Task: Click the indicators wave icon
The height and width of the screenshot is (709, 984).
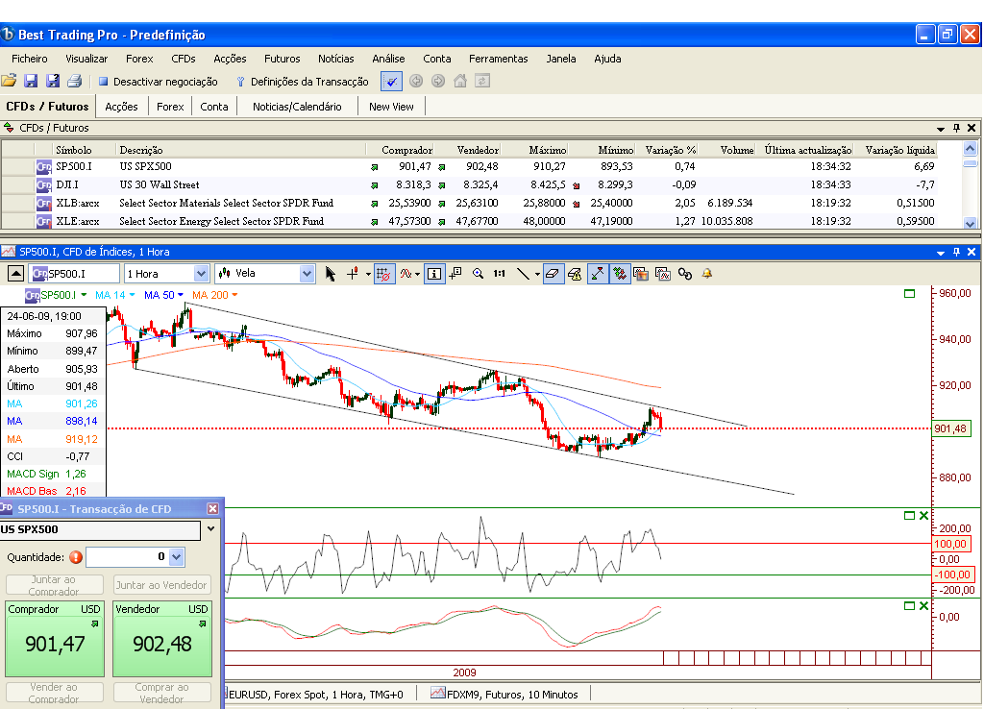Action: pos(406,274)
